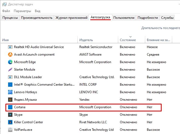180x134 pixels.
Task: Click the Killer Control Center icon
Action: click(x=10, y=122)
